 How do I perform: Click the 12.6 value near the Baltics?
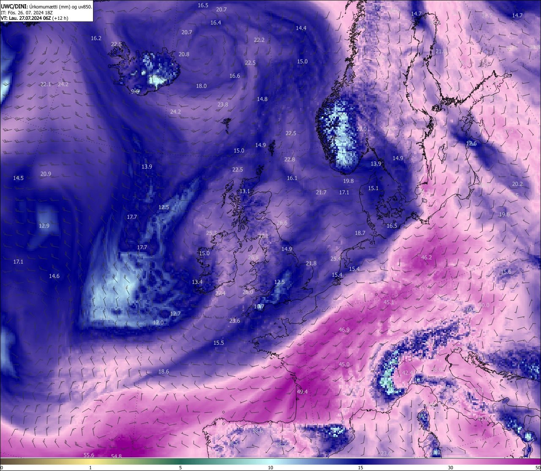(471, 144)
